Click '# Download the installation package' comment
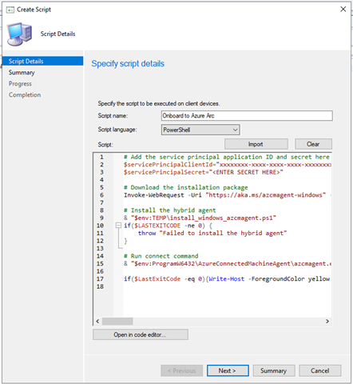The image size is (353, 384). pos(186,187)
